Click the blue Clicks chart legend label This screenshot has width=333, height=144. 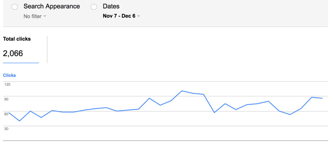(x=9, y=75)
